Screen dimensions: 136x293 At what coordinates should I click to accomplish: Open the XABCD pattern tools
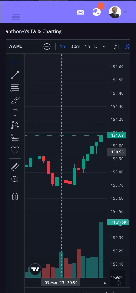15,125
